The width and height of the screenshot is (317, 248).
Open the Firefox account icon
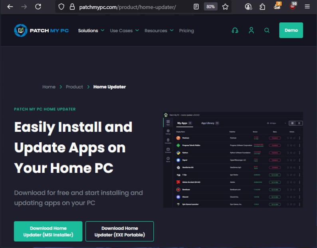tap(248, 7)
